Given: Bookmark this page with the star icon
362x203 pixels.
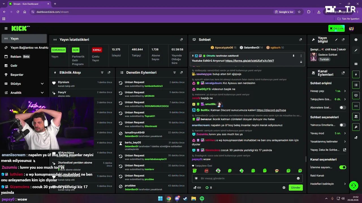Looking at the screenshot, I should click(x=299, y=12).
